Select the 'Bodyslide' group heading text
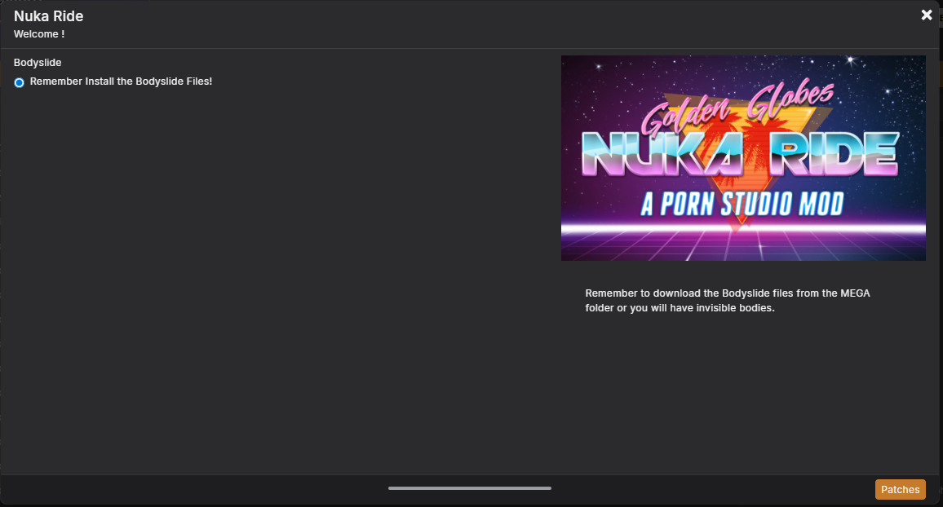The image size is (943, 507). tap(38, 63)
